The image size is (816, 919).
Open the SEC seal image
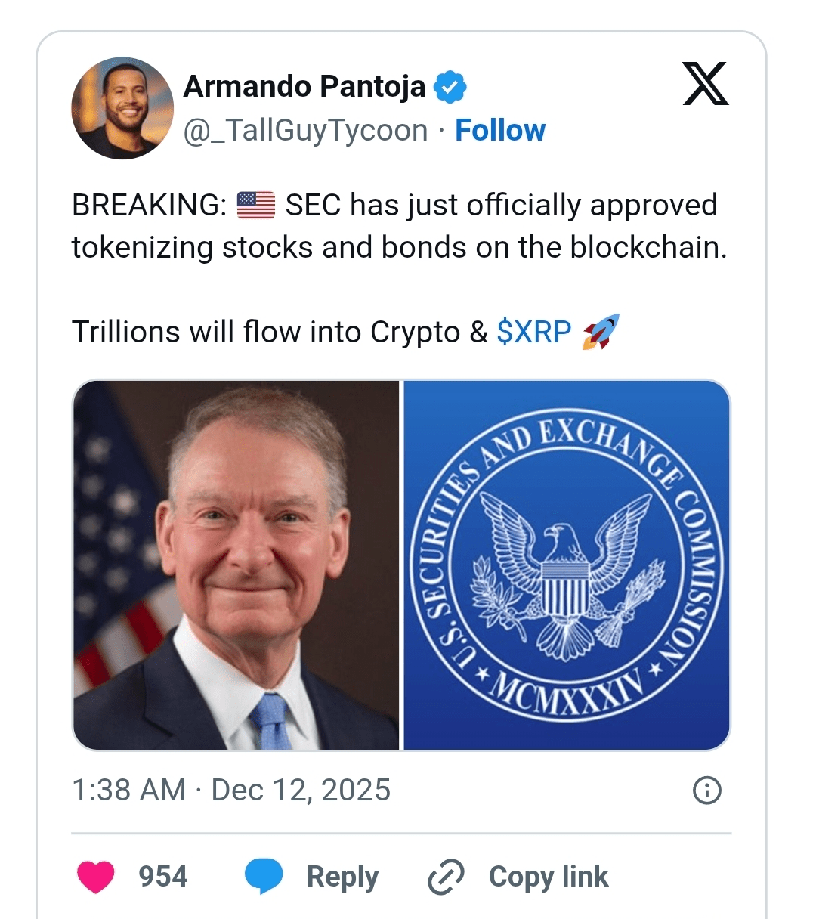[x=567, y=565]
